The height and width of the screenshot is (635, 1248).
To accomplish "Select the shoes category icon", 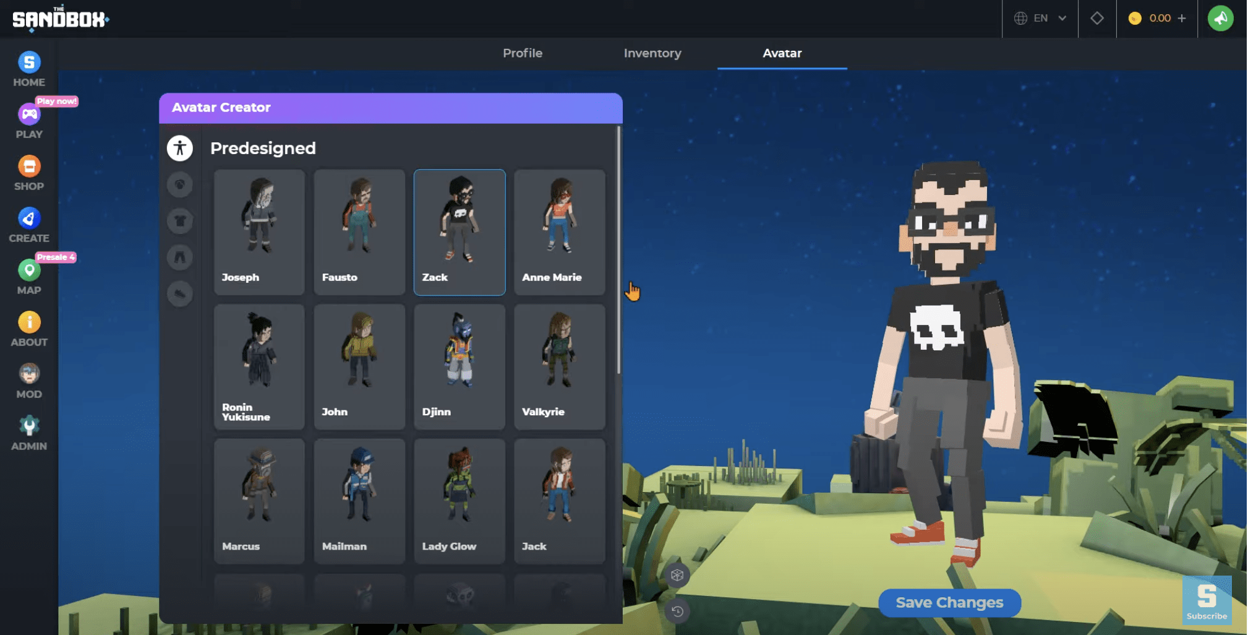I will [x=180, y=293].
